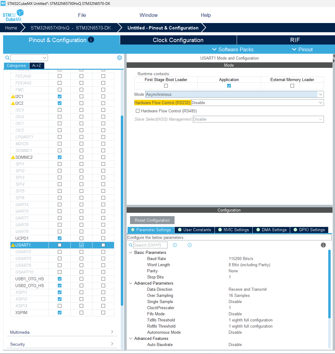335x354 pixels.
Task: Open the categories gear settings icon
Action: point(119,58)
